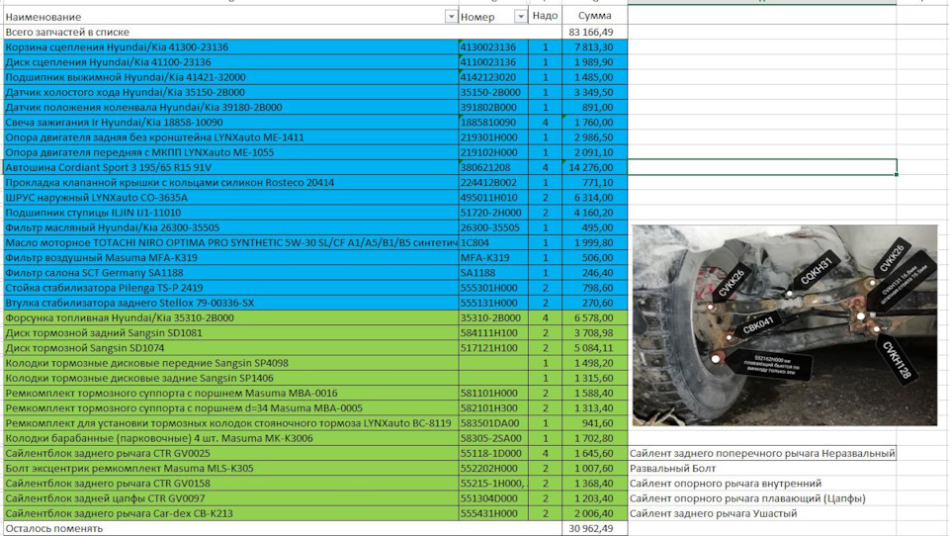
Task: Select part number cell 58305-2SA00
Action: pos(493,438)
